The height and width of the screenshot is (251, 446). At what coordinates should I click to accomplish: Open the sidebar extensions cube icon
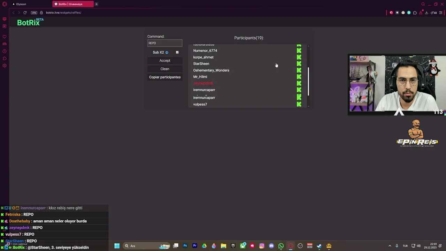point(5,58)
